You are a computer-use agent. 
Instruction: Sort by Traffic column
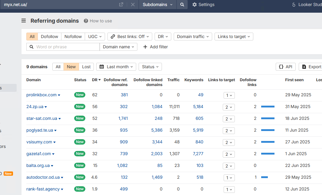(173, 80)
